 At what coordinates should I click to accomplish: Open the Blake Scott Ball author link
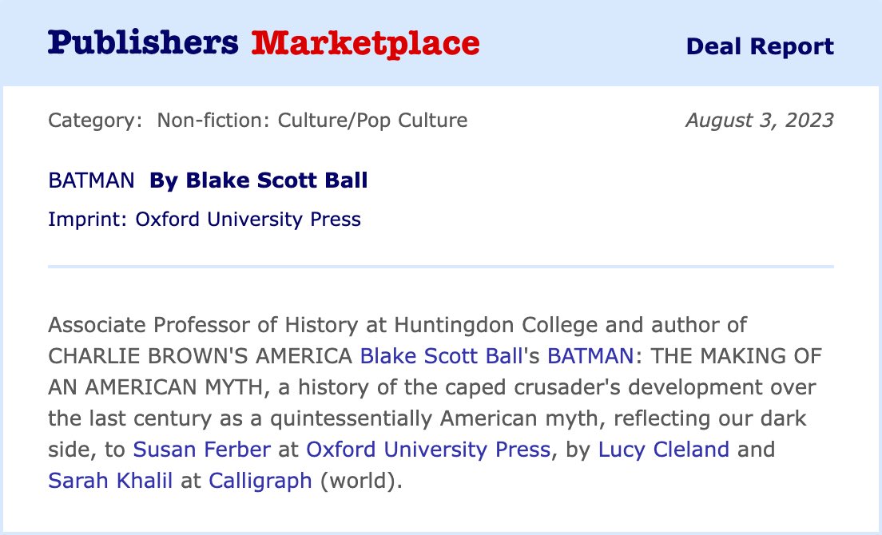click(x=442, y=356)
